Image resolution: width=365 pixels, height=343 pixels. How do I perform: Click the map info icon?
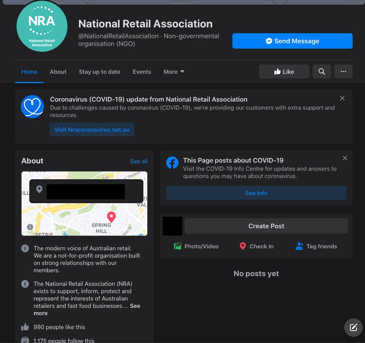click(x=30, y=227)
